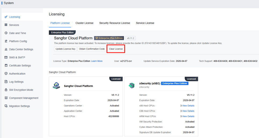259x138 pixels.
Task: Click the VM Security Protection Activated status
Action: click(x=190, y=122)
